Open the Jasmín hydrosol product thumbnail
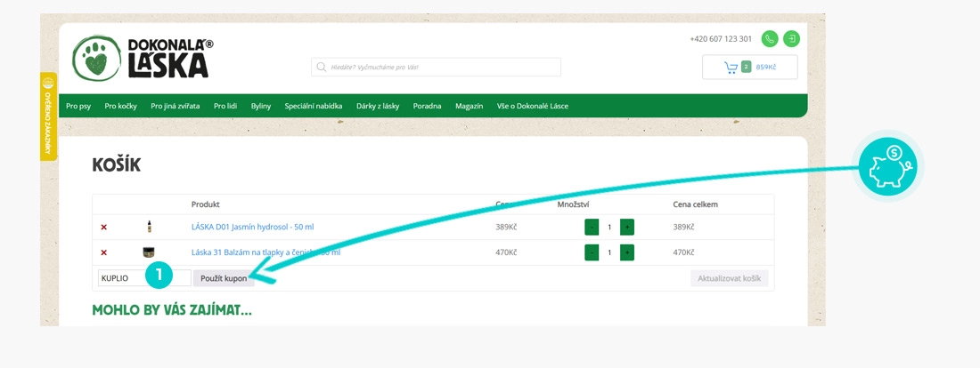Viewport: 980px width, 368px height. pyautogui.click(x=149, y=227)
